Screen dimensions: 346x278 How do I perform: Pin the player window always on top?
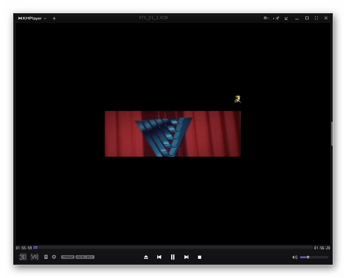tap(277, 18)
